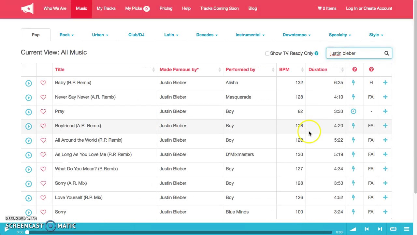Play Love Yourself (R.P. Mix) preview
The image size is (417, 235).
click(29, 198)
